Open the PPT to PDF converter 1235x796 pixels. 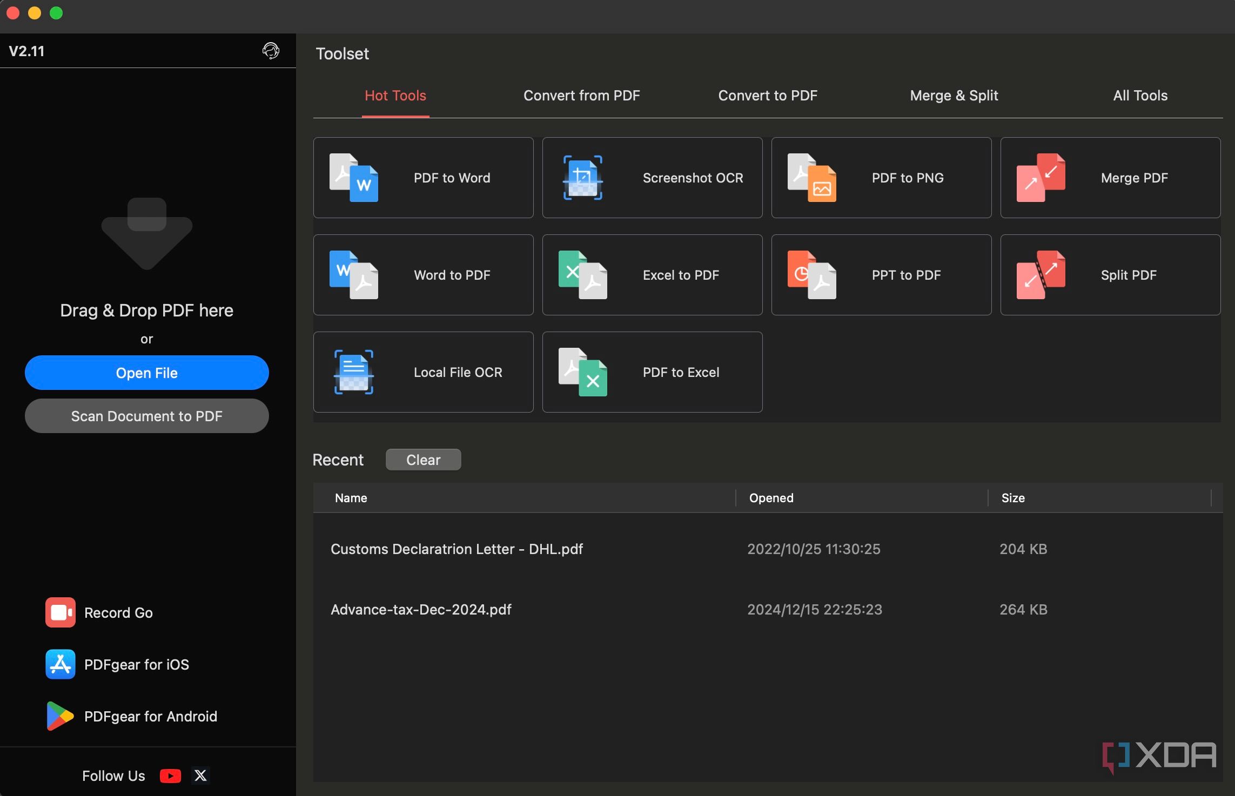coord(881,275)
